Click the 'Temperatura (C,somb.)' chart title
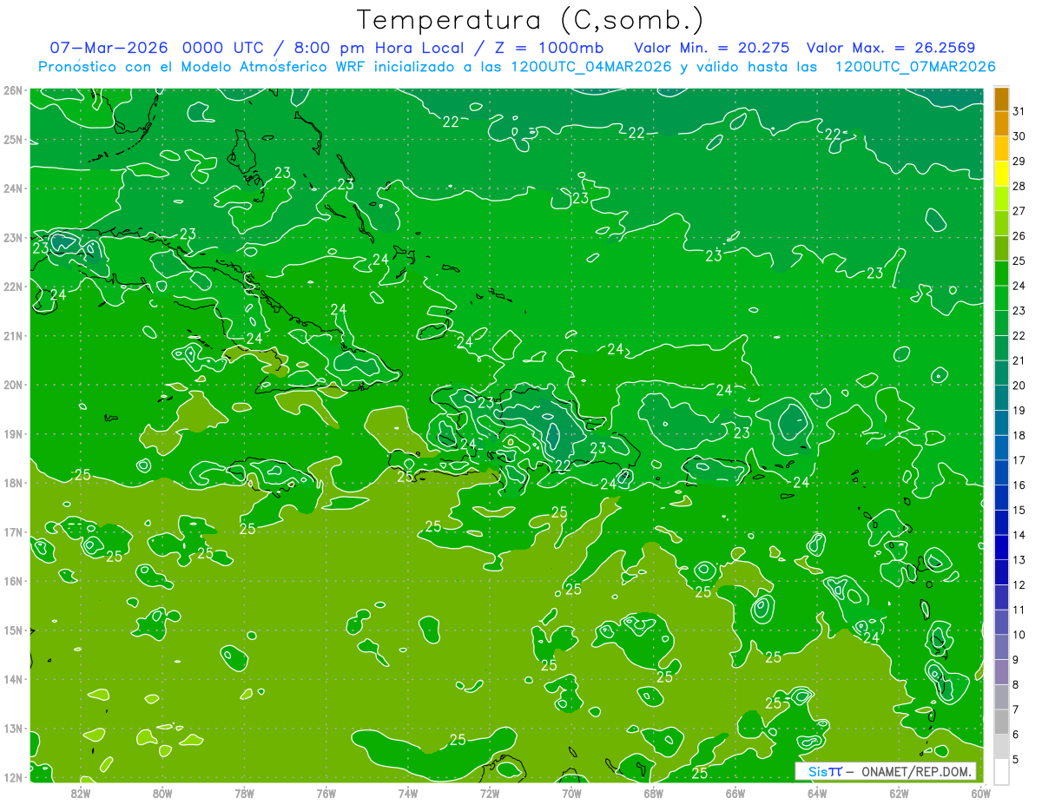 [x=531, y=20]
